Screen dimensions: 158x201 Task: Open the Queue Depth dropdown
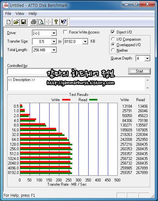[147, 59]
